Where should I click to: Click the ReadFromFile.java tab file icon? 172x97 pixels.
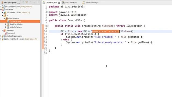(84, 2)
